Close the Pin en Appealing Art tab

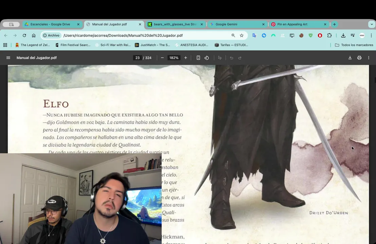[325, 24]
